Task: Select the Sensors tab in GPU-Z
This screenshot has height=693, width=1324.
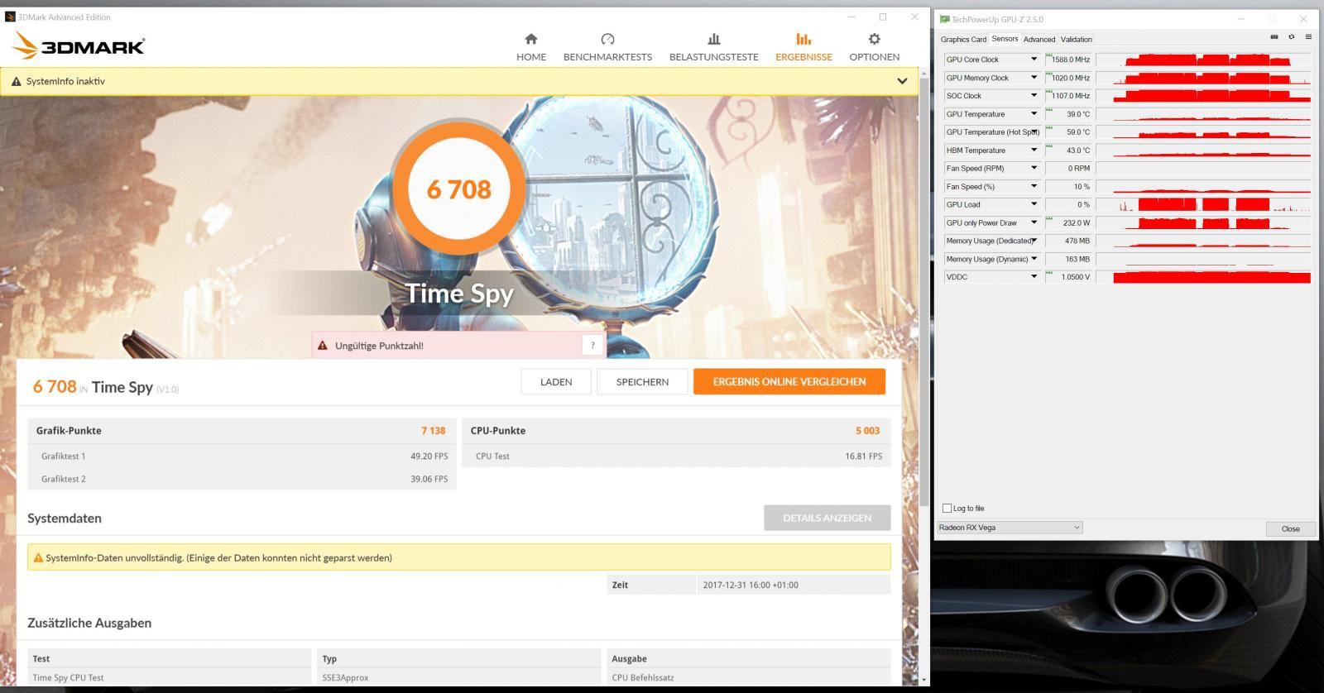Action: (x=1005, y=39)
